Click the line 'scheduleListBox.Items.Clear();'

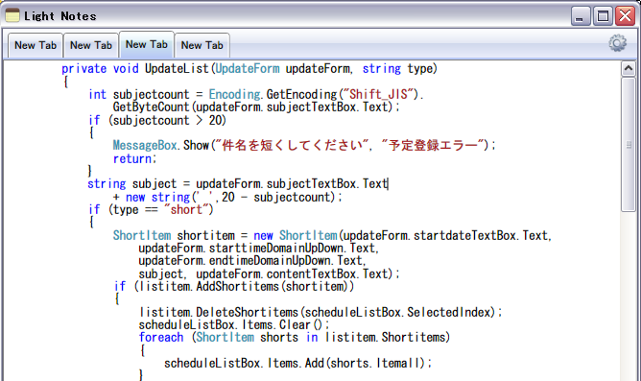234,325
